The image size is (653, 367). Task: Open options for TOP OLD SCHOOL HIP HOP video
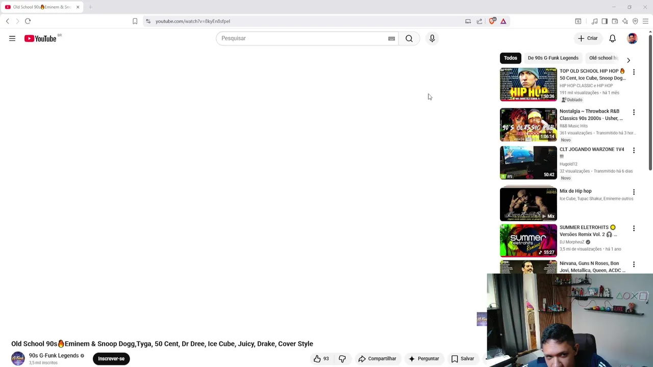pyautogui.click(x=634, y=72)
